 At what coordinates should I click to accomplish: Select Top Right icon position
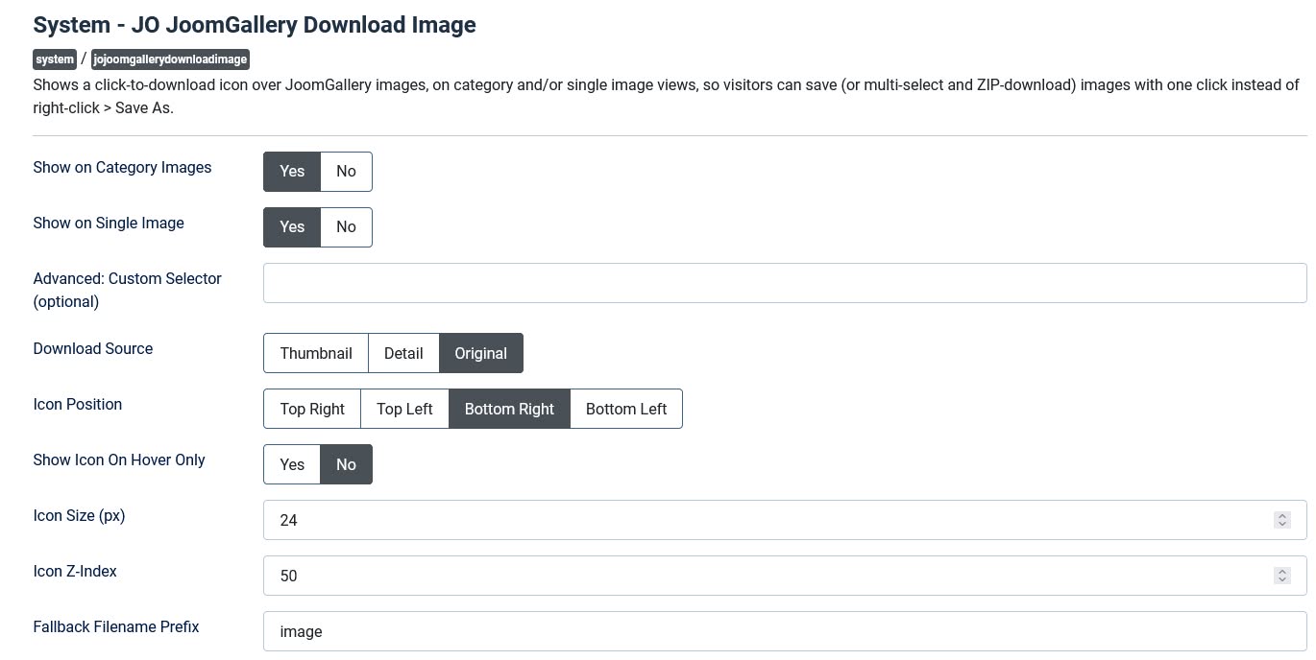point(312,409)
